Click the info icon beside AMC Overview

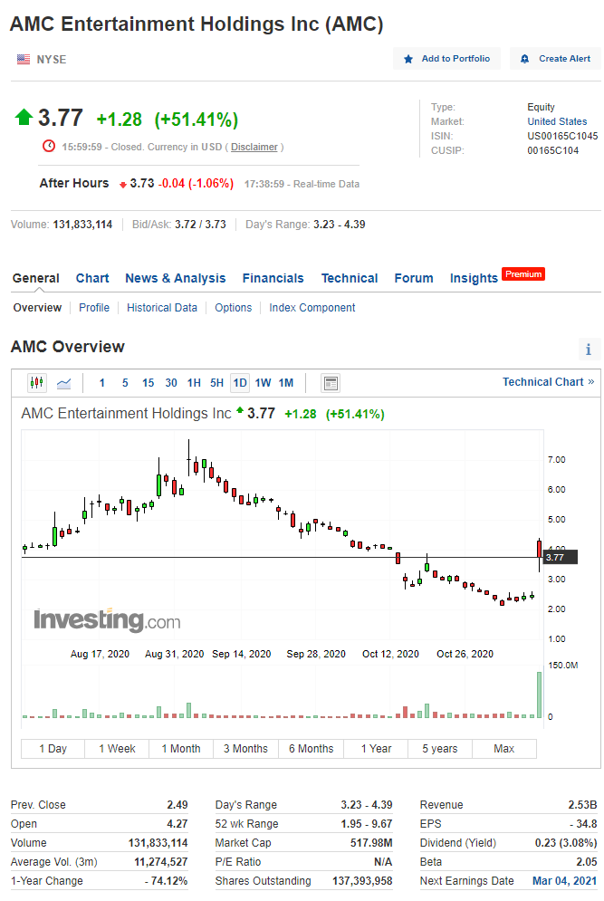(x=588, y=349)
